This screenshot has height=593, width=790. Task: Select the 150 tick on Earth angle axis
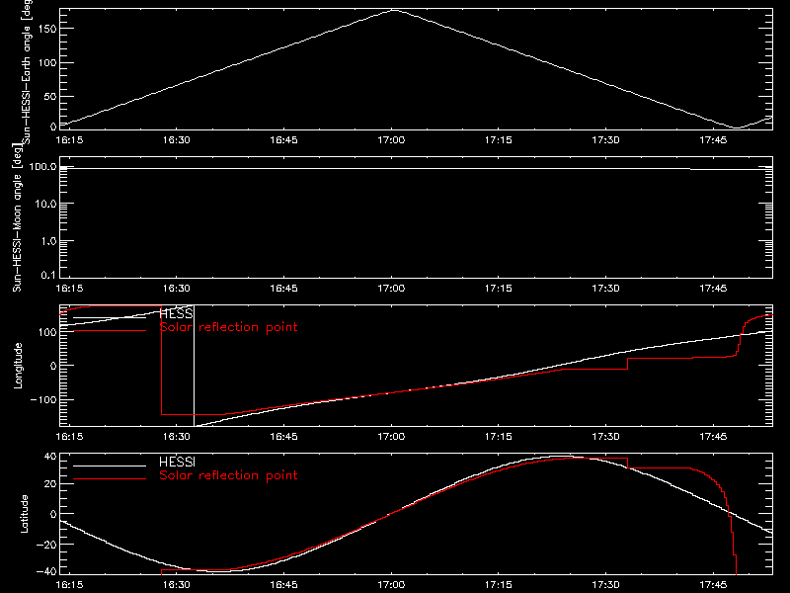(47, 29)
